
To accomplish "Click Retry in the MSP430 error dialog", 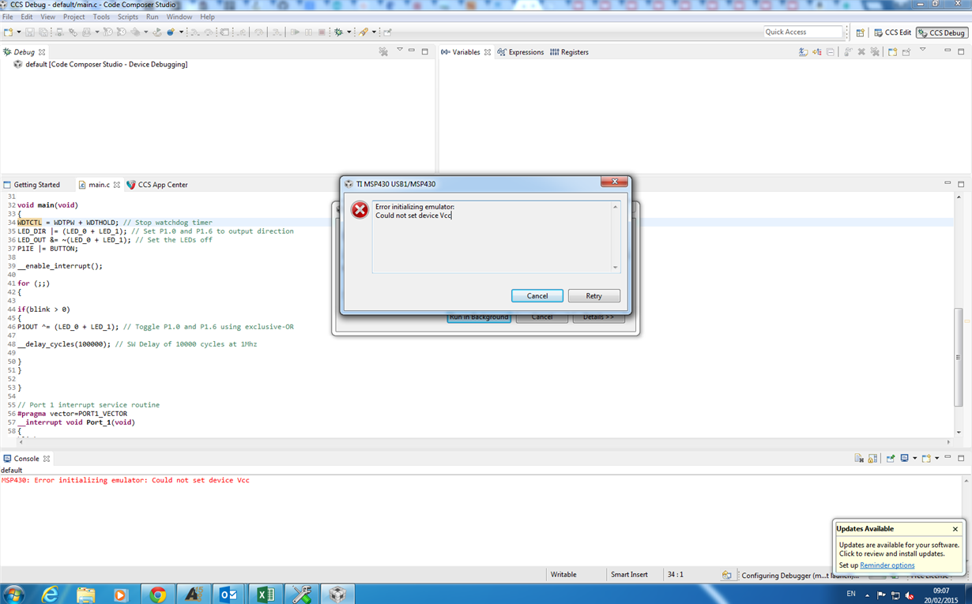I will (594, 296).
